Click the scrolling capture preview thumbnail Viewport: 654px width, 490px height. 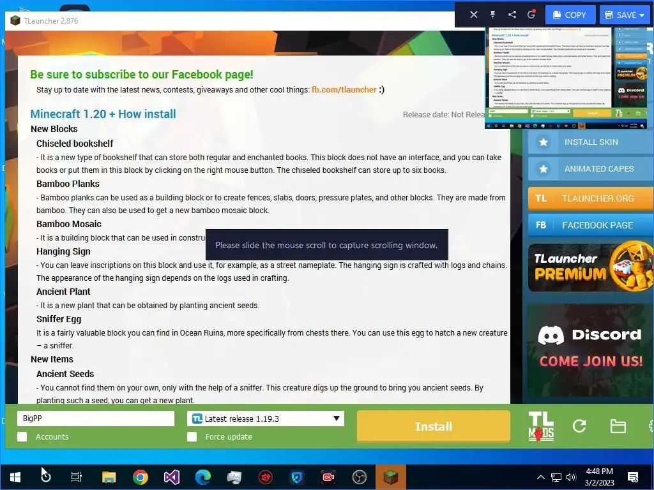tap(566, 78)
